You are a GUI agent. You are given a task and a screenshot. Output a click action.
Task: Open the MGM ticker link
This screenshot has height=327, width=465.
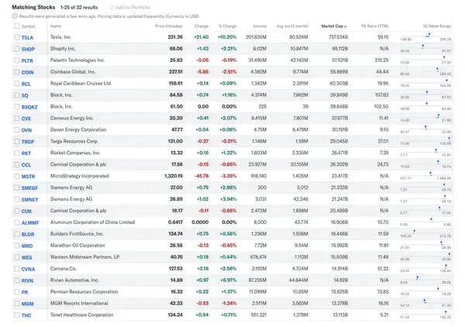tap(28, 304)
